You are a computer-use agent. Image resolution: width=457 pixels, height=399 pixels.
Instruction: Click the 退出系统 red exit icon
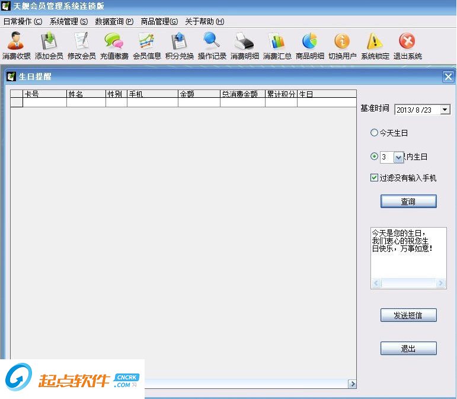407,46
